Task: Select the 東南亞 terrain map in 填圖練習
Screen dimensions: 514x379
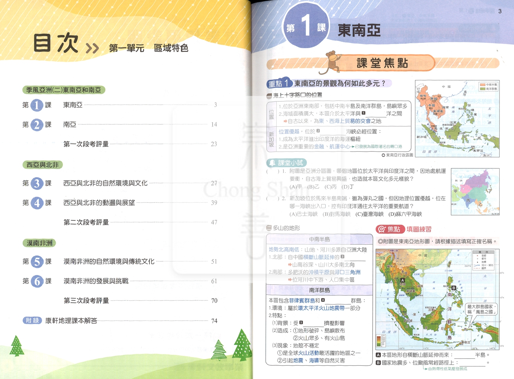Action: click(x=438, y=299)
